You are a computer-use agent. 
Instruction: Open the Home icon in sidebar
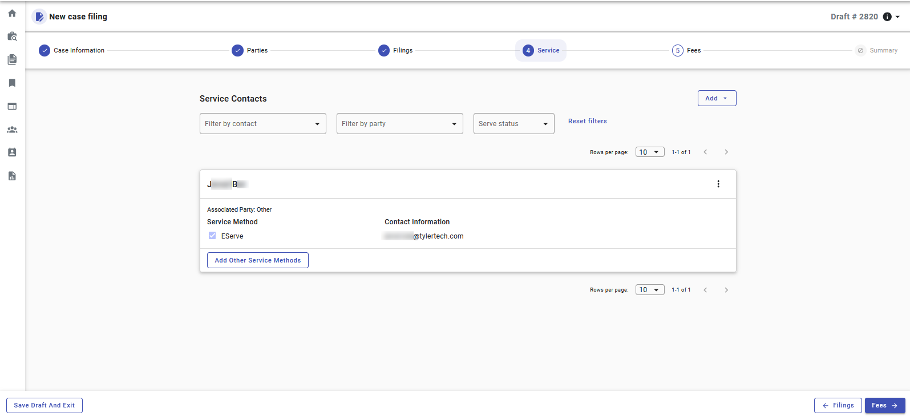click(x=12, y=13)
